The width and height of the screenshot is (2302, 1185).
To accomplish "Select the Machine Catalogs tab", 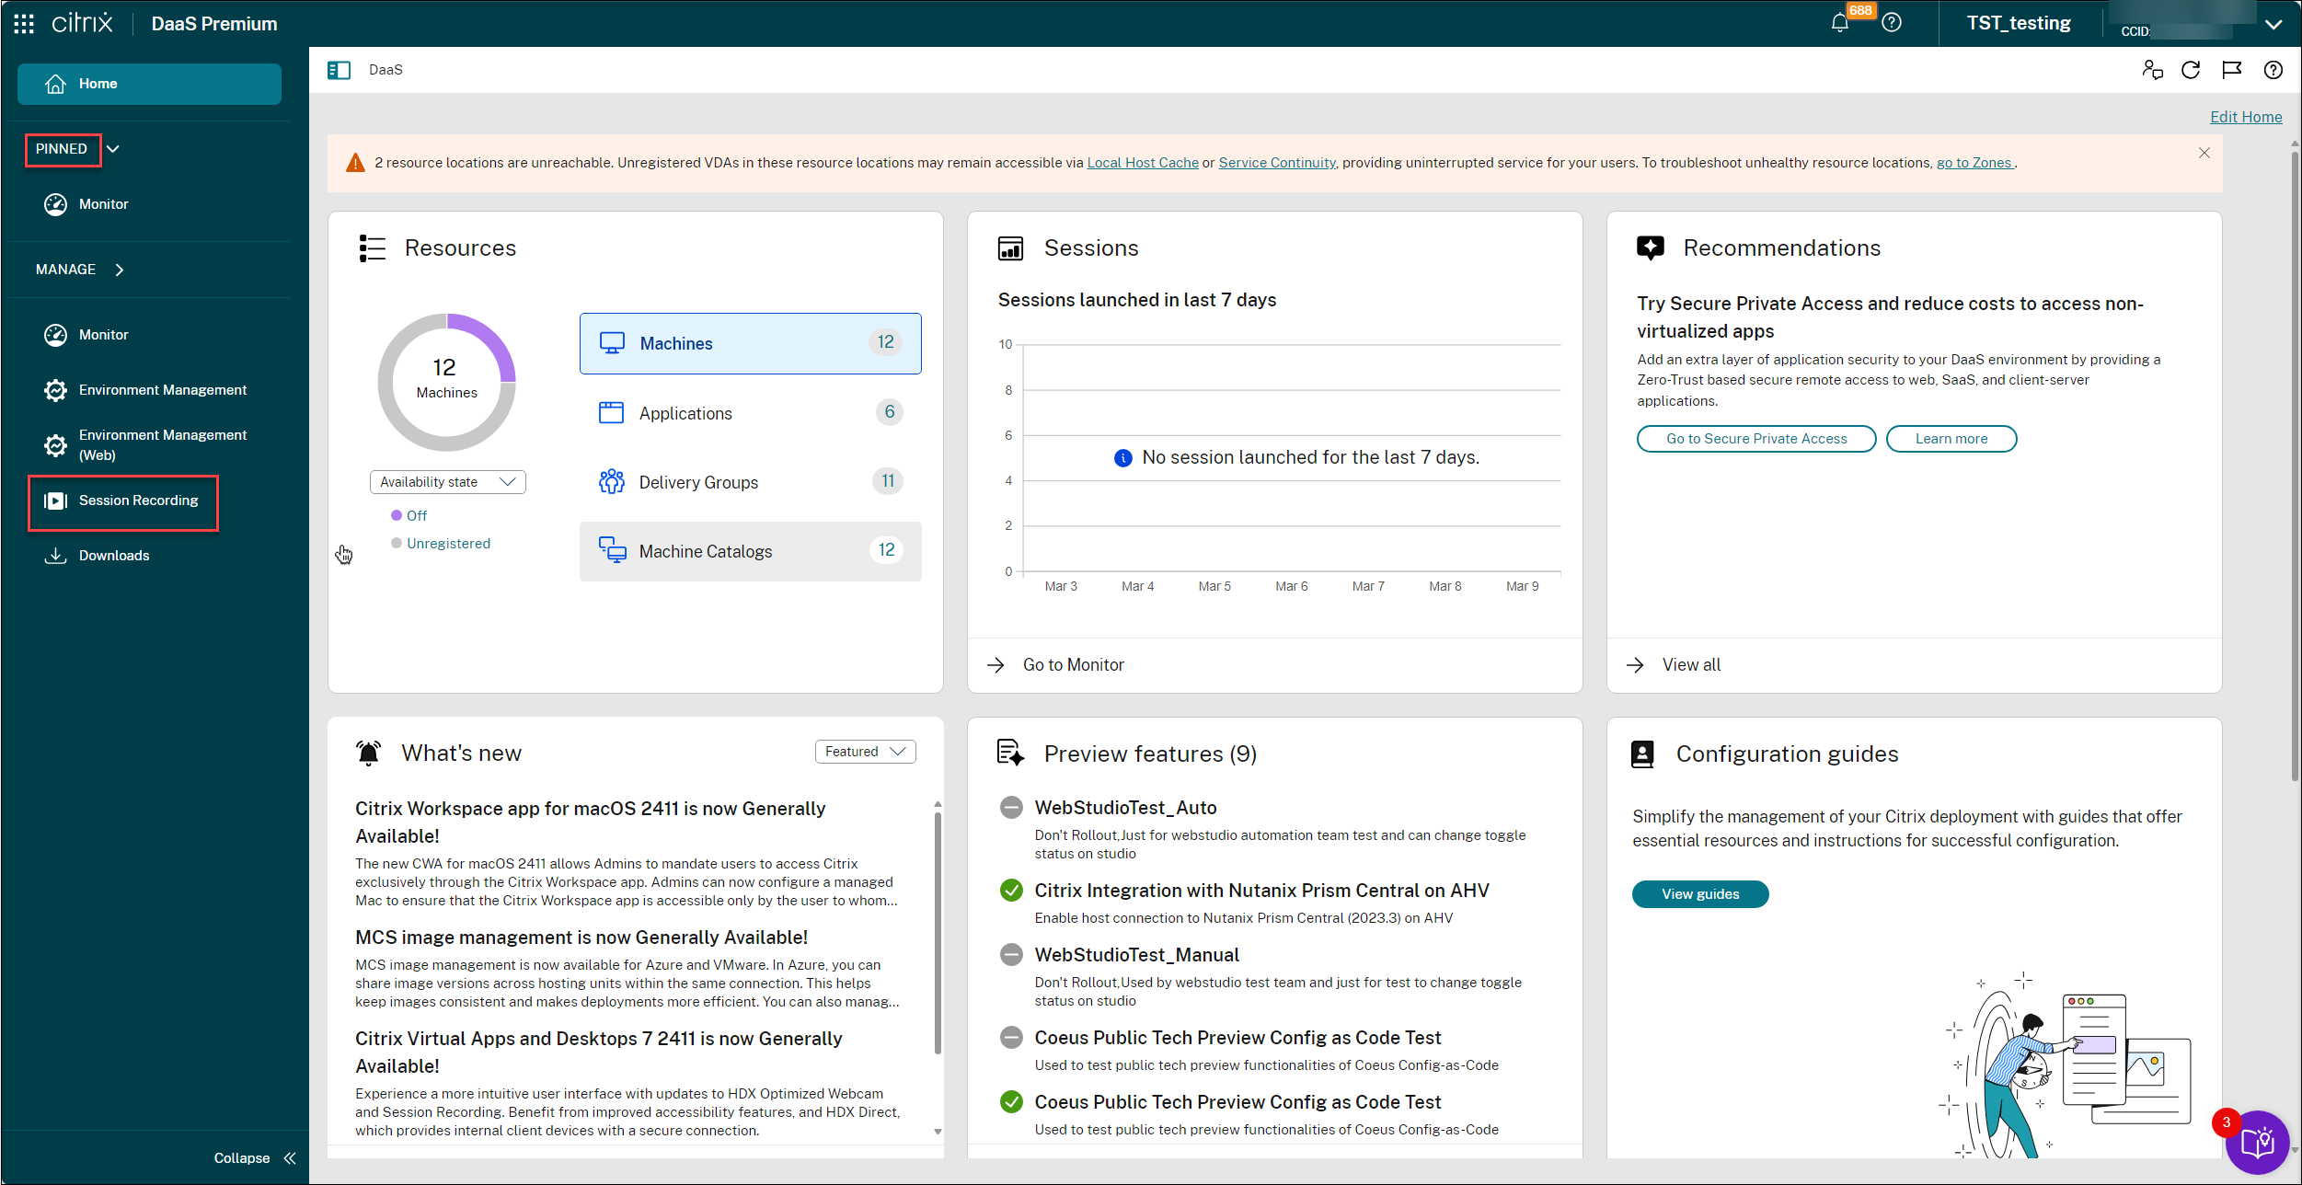I will [705, 550].
